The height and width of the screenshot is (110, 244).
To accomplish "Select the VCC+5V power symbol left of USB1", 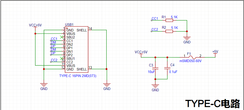I will (35, 26).
